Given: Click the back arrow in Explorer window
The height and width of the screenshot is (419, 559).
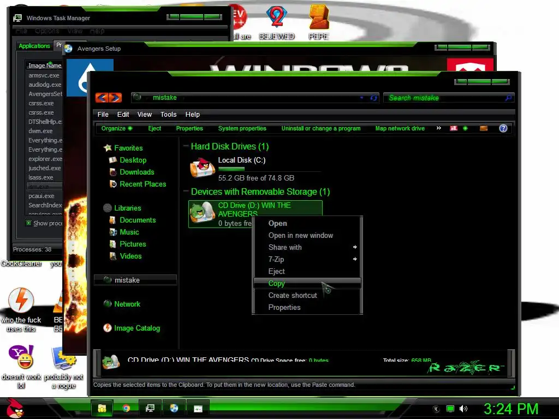Looking at the screenshot, I should pyautogui.click(x=102, y=98).
